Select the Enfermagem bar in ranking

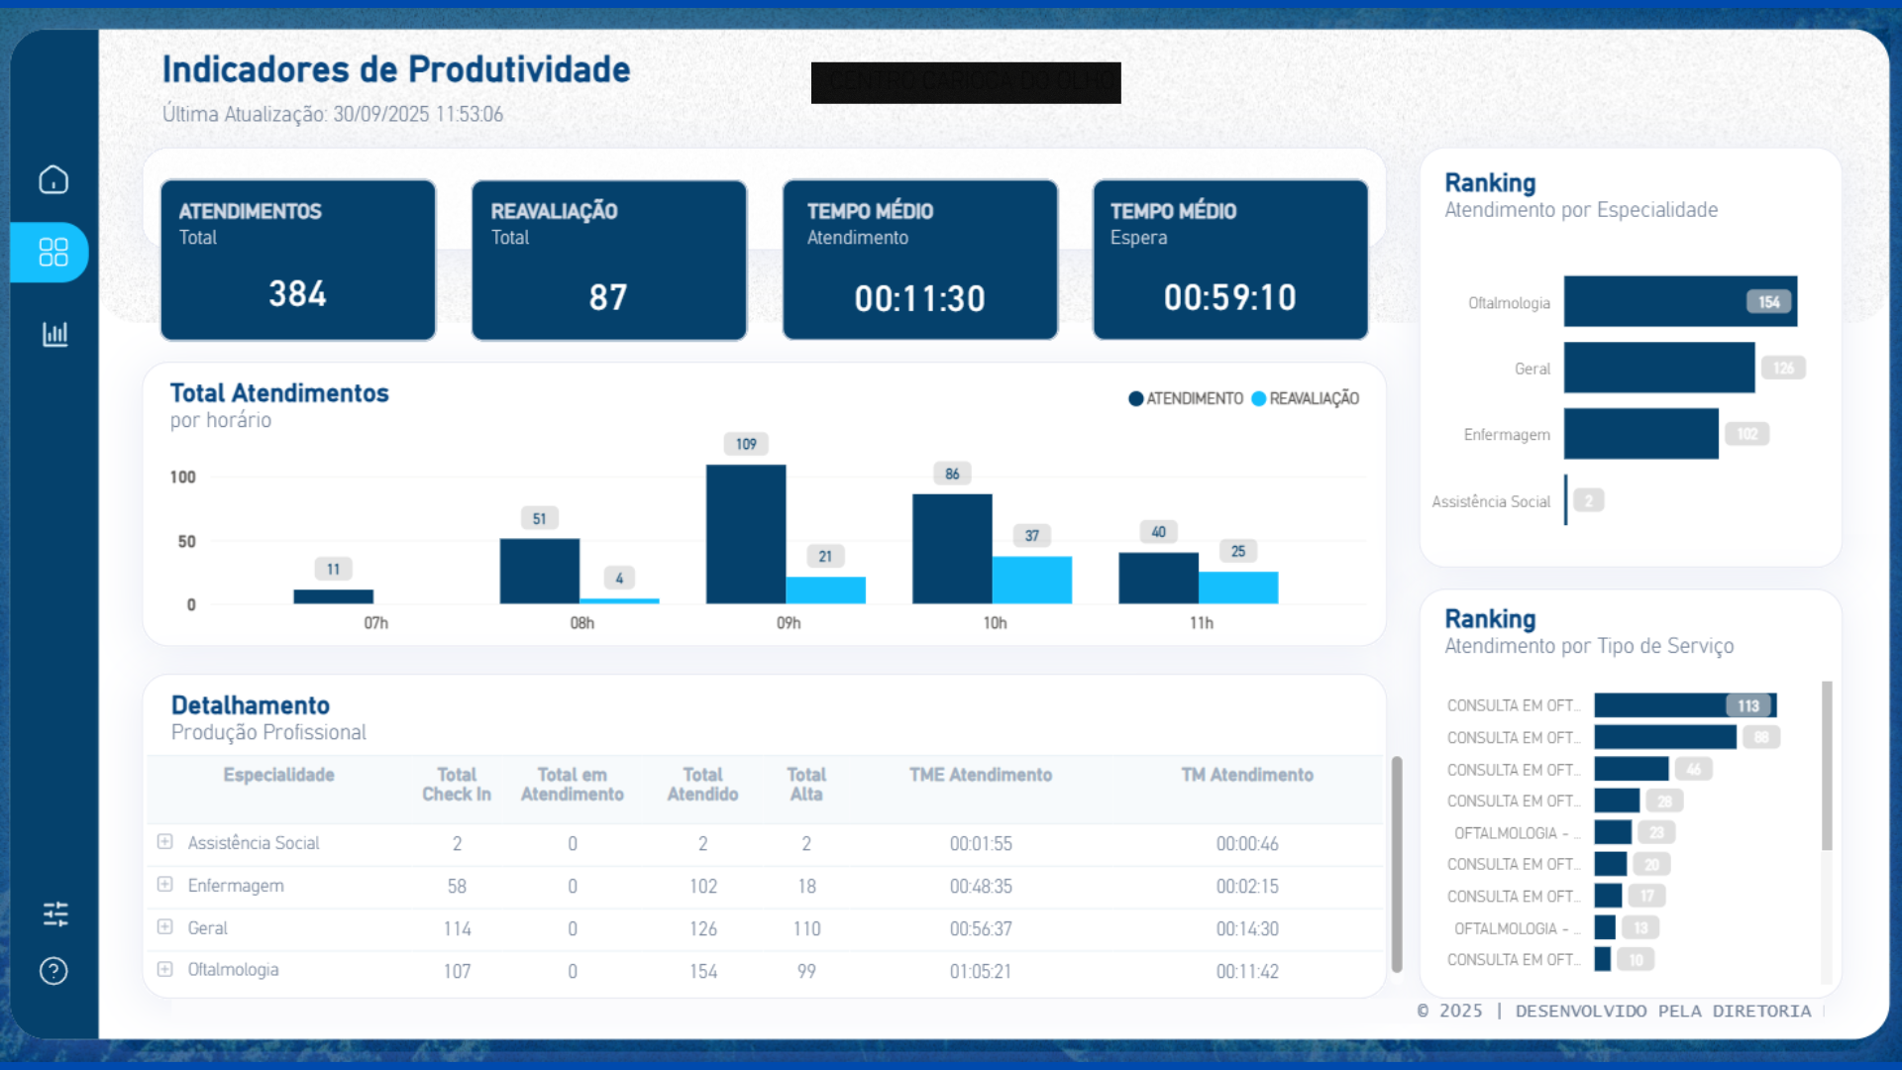tap(1640, 434)
